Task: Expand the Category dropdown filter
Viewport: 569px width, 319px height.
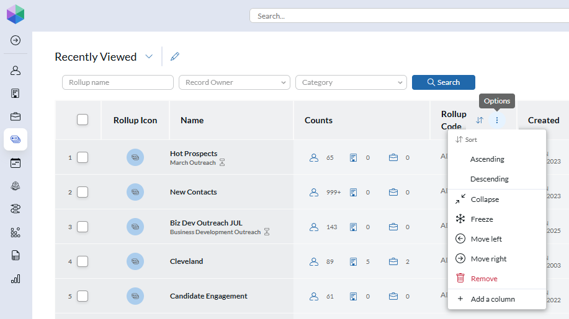Action: 351,82
